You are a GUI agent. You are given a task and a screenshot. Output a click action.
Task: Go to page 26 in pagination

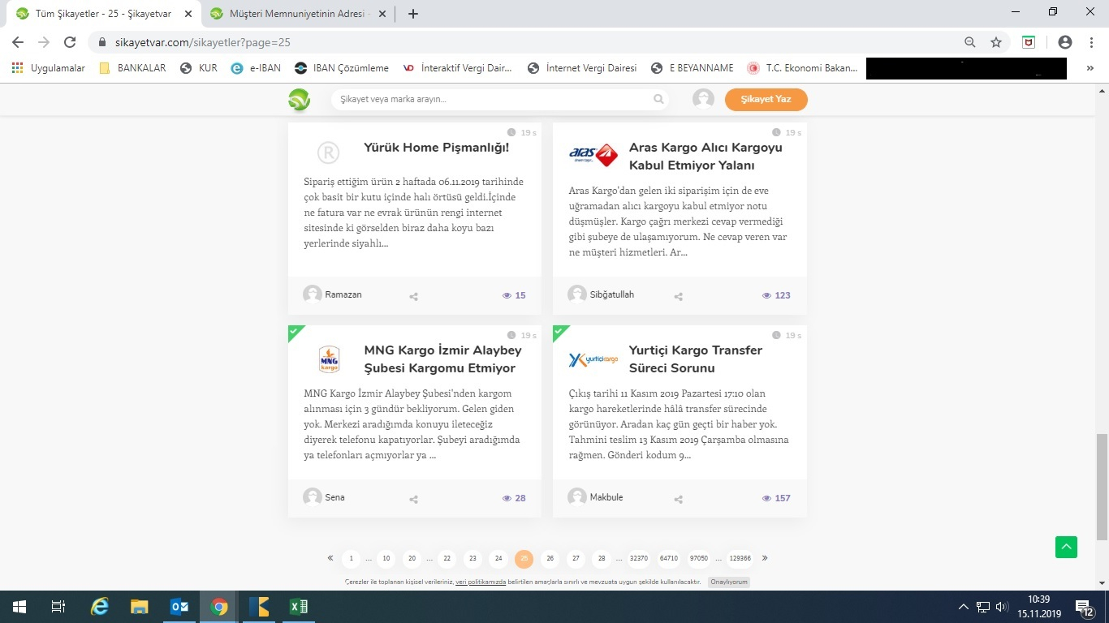[550, 558]
